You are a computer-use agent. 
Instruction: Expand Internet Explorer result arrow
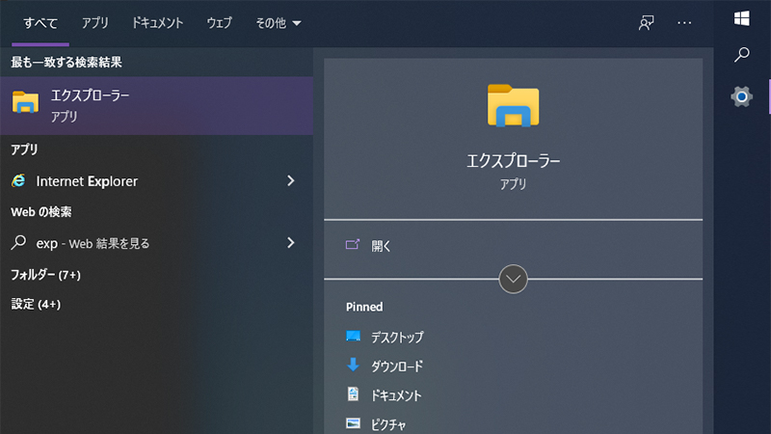(x=291, y=181)
